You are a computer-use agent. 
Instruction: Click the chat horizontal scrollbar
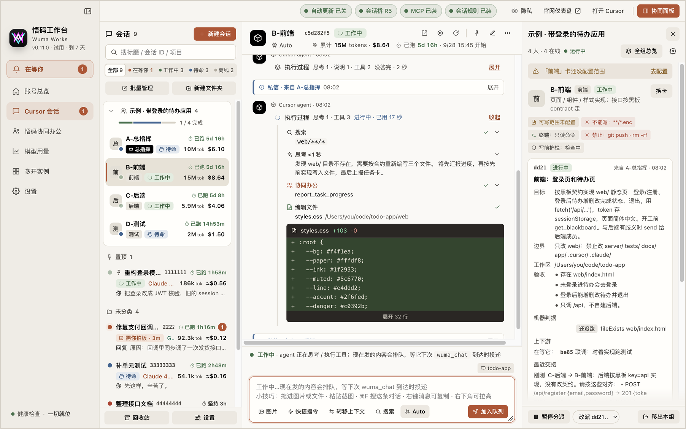[375, 343]
